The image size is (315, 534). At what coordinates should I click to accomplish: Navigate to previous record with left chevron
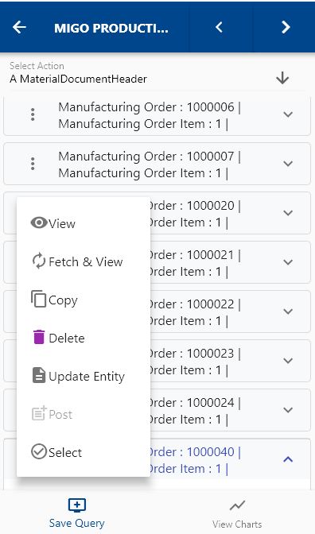click(x=220, y=27)
